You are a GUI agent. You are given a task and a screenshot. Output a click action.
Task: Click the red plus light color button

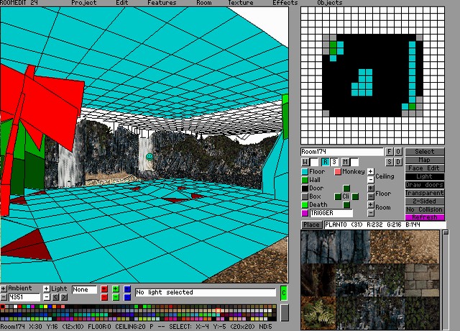tap(104, 289)
